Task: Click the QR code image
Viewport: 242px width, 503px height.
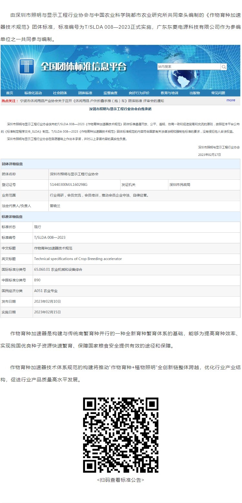Action: click(x=121, y=435)
